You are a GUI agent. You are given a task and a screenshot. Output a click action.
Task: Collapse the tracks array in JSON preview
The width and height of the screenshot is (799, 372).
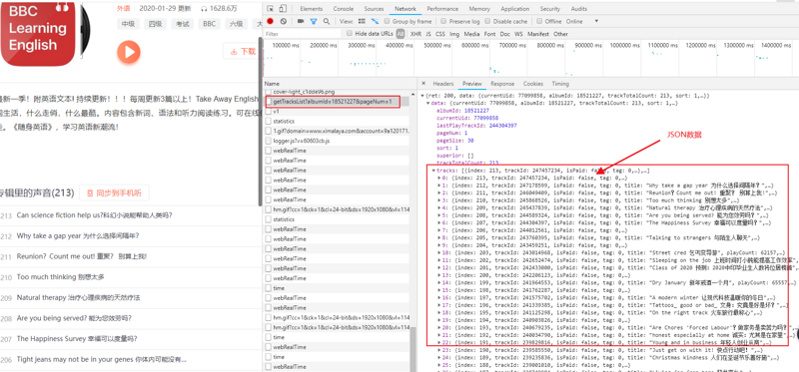click(433, 171)
